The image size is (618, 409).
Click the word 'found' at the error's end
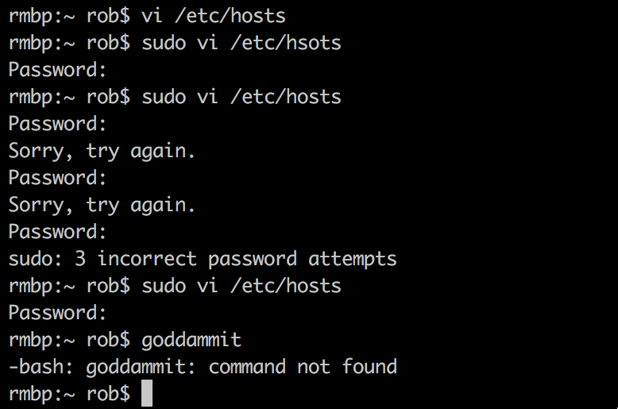pos(369,367)
